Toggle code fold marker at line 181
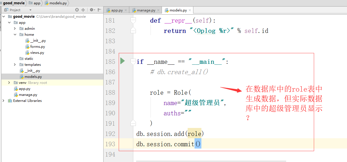 133,21
